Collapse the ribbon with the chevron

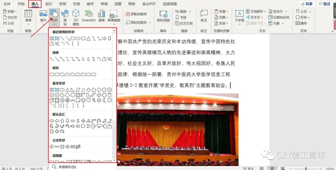(x=332, y=31)
